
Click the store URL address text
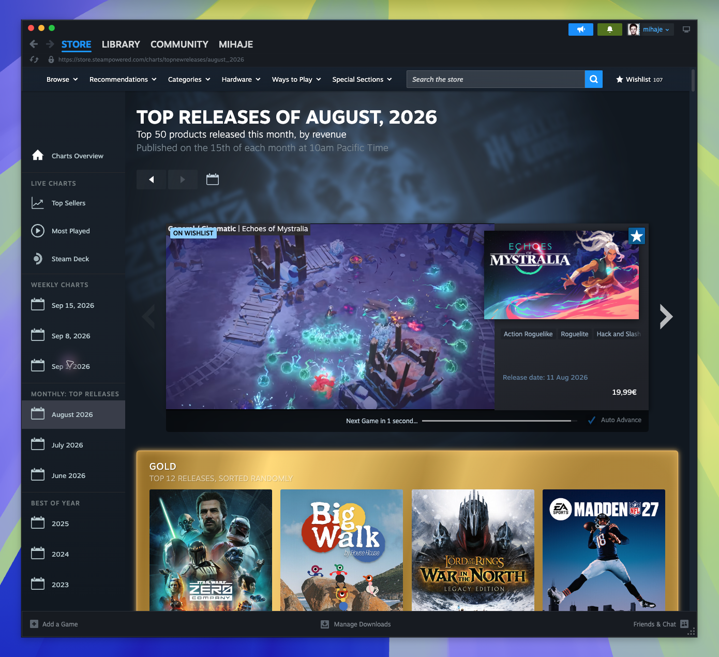point(151,59)
